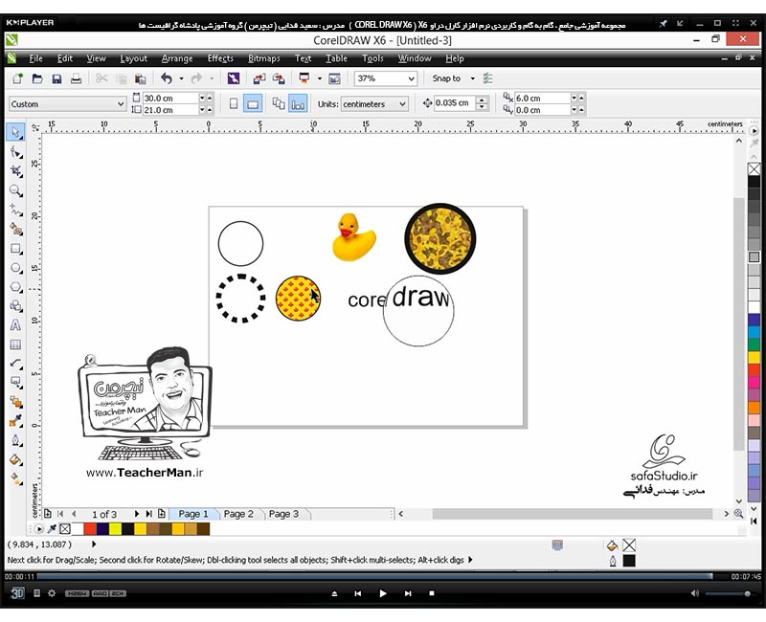Click the Undo arrow icon
766x622 pixels.
[167, 78]
